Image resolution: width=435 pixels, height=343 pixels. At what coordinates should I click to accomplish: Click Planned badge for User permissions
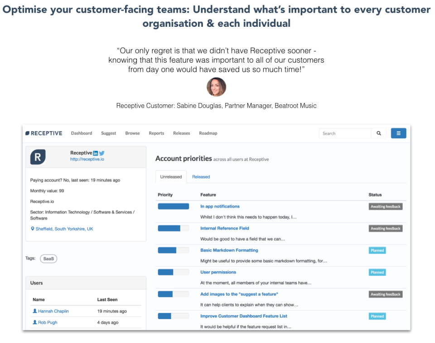point(377,272)
